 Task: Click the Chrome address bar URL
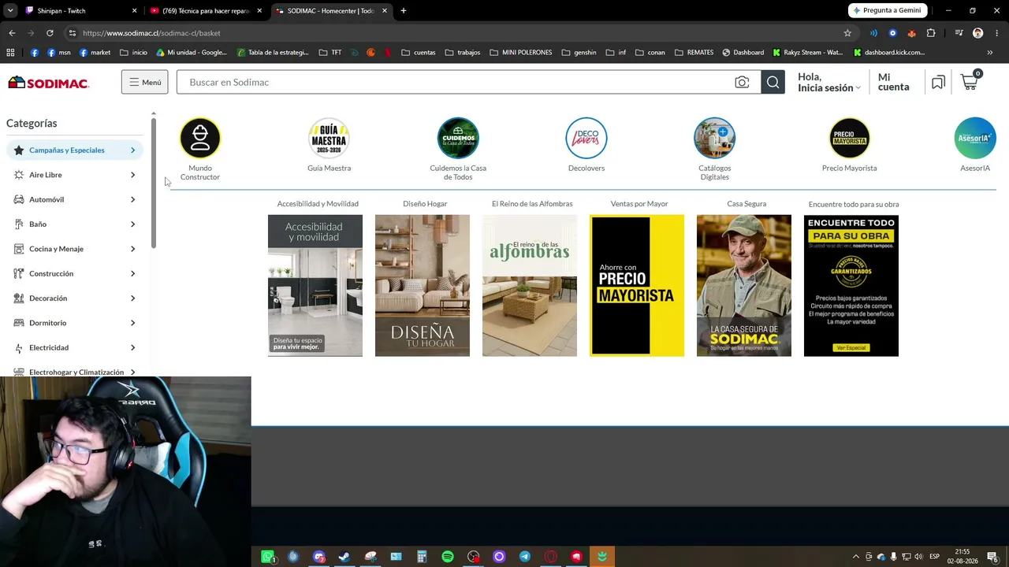tap(151, 33)
